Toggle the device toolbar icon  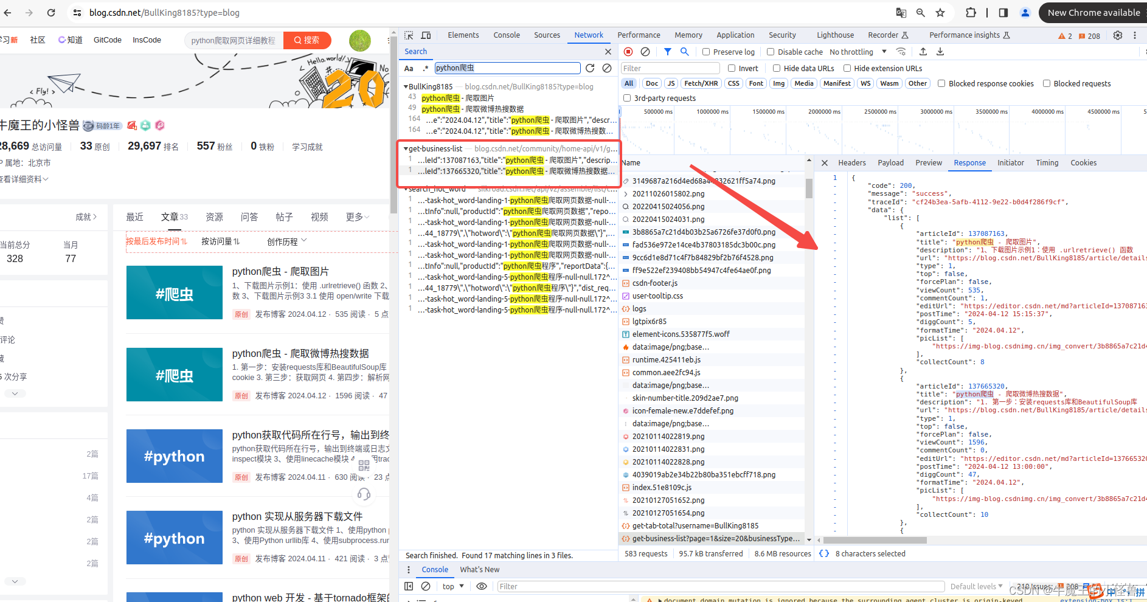pos(426,35)
